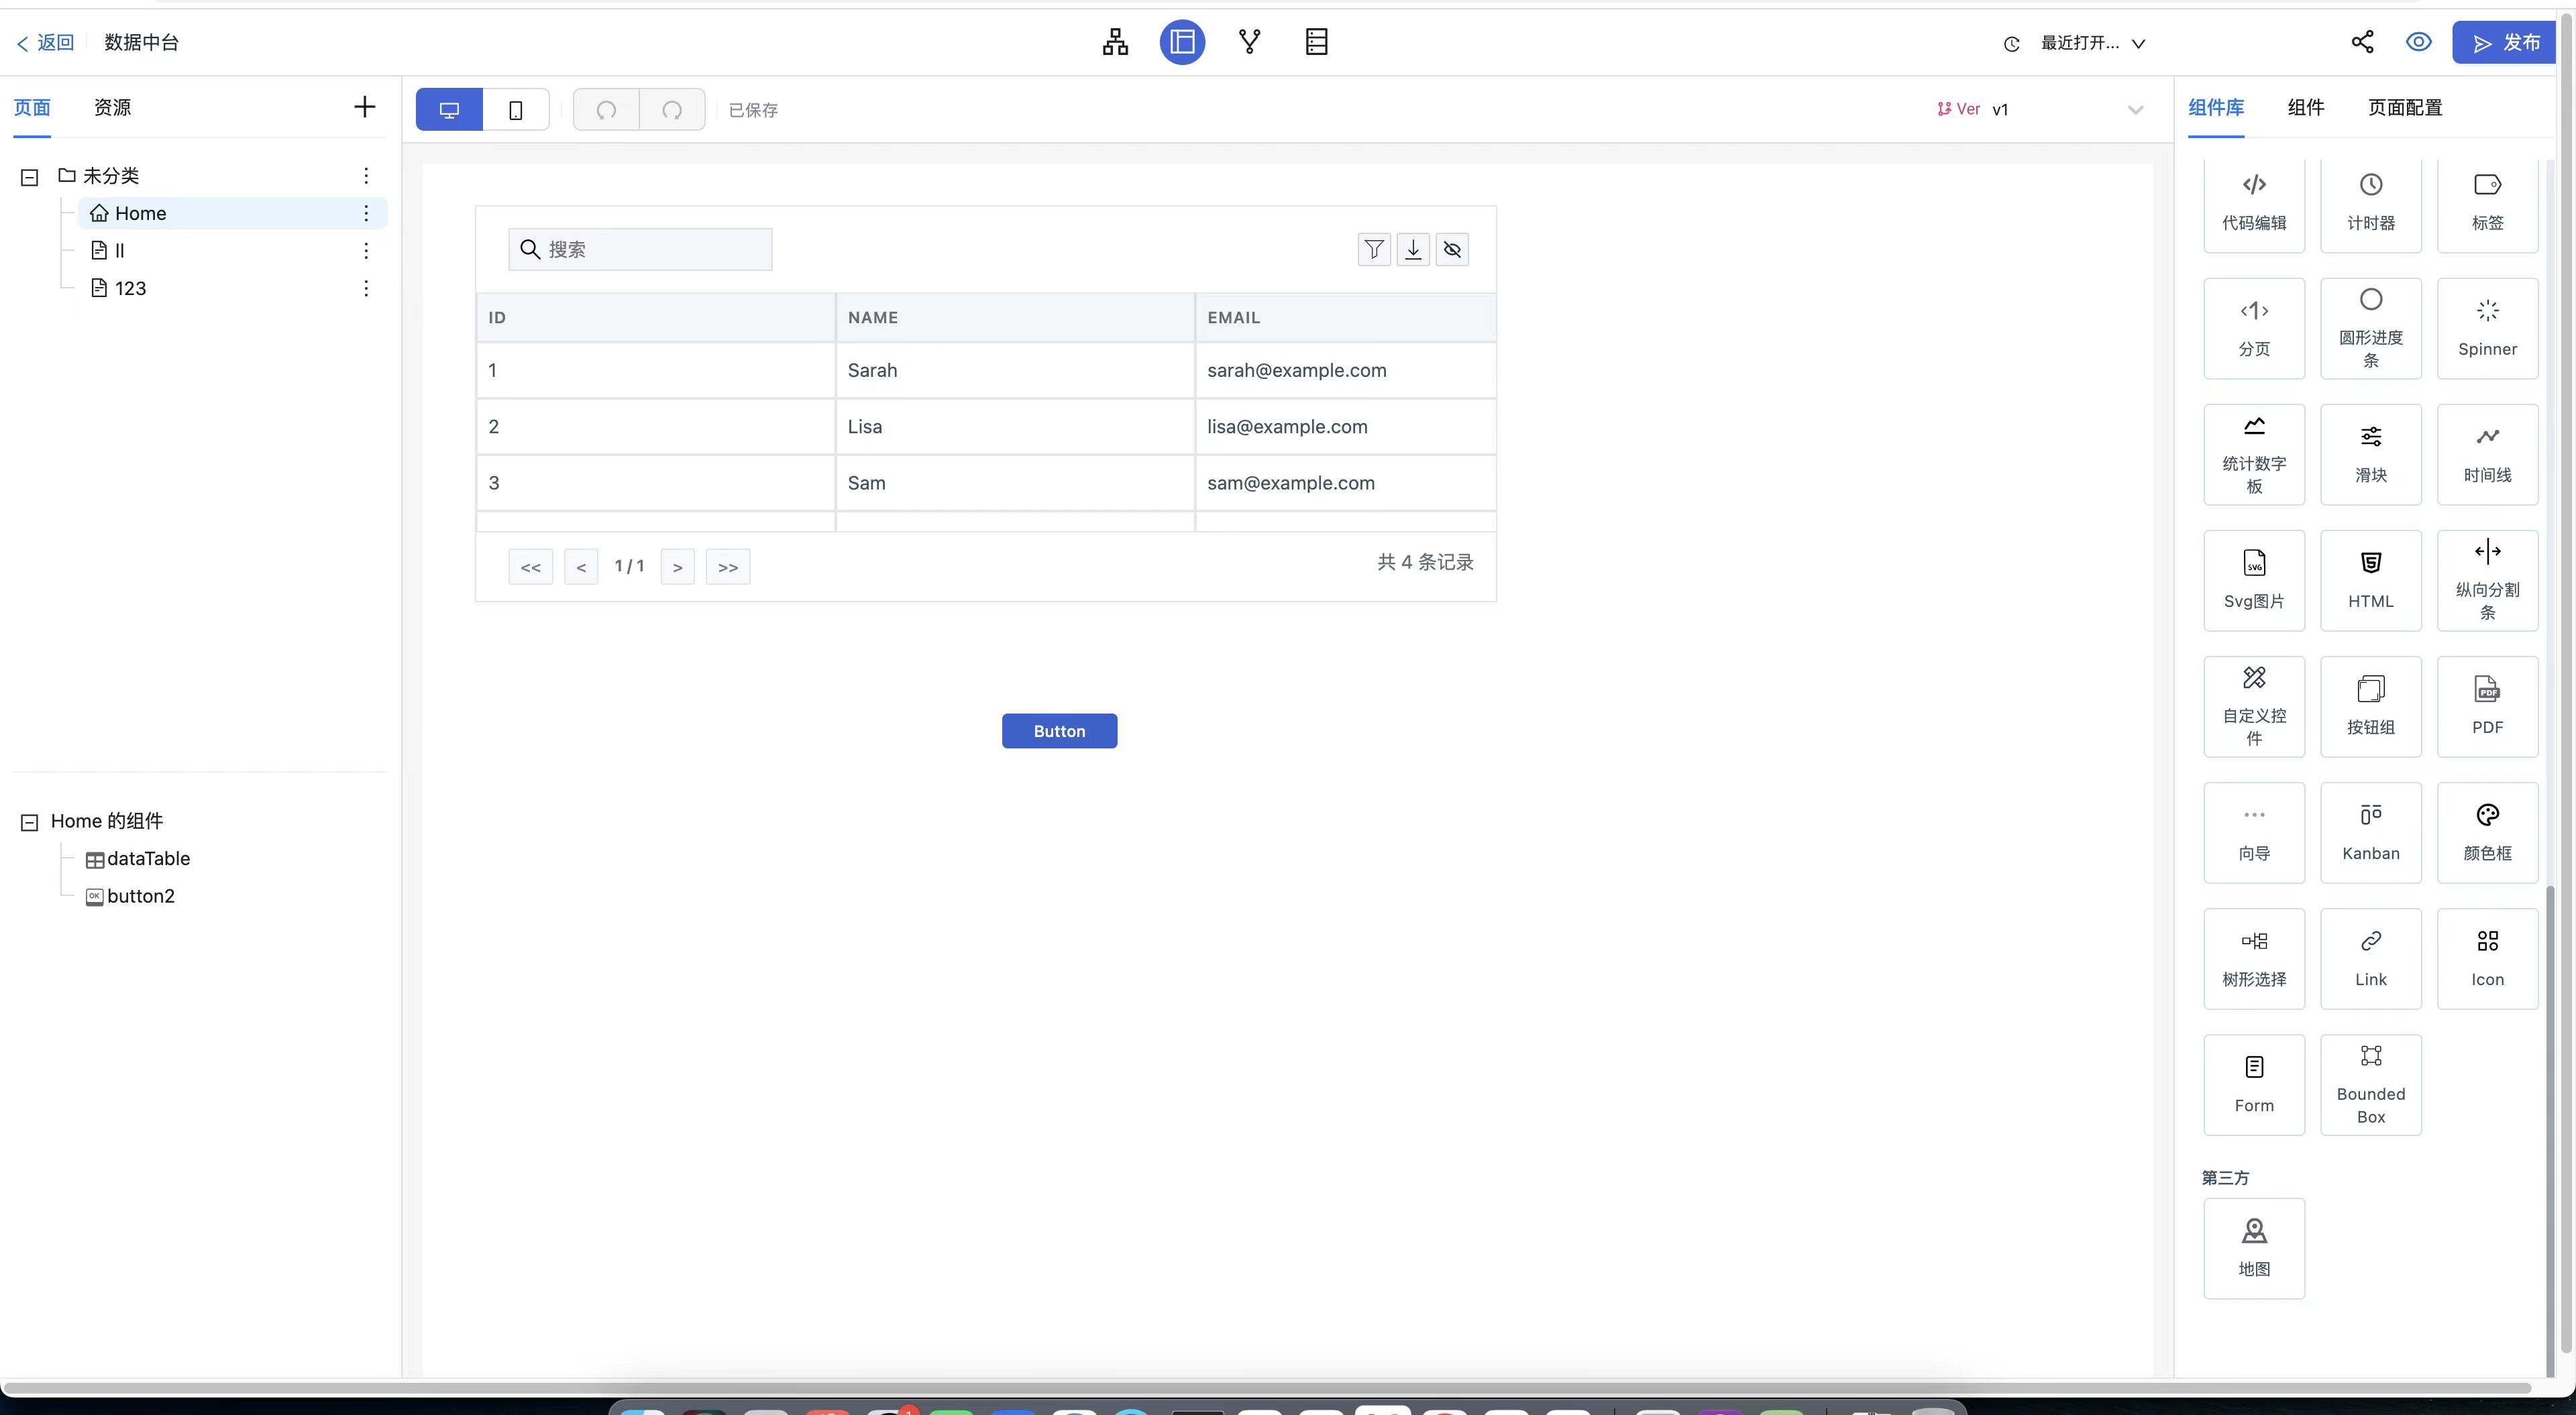Select the 纵向分割条 component
The width and height of the screenshot is (2576, 1415).
[x=2487, y=580]
